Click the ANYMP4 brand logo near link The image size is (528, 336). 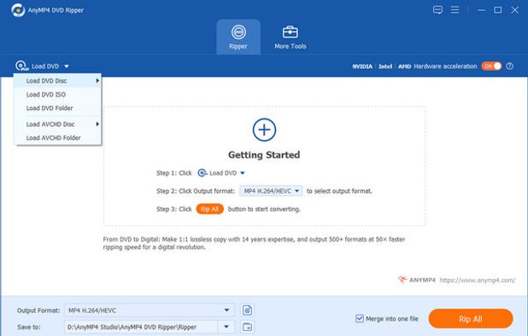(x=417, y=280)
